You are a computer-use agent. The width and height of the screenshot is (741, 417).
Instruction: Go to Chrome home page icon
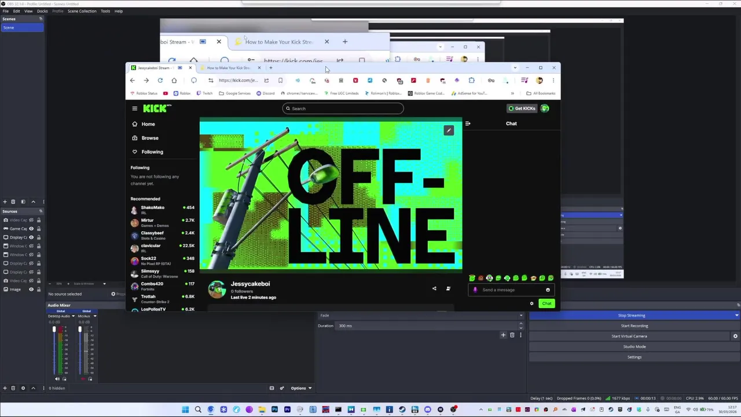(174, 81)
